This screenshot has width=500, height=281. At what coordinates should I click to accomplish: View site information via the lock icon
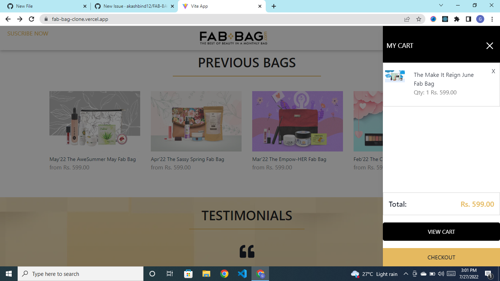[x=46, y=19]
